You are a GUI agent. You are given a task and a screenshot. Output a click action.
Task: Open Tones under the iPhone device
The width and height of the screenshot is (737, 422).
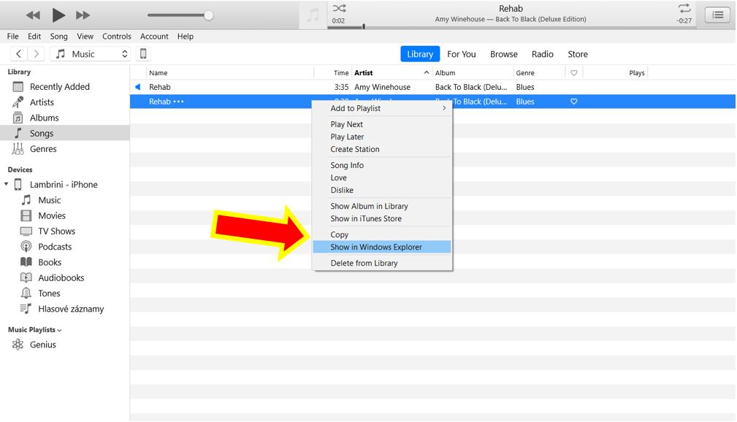click(65, 293)
